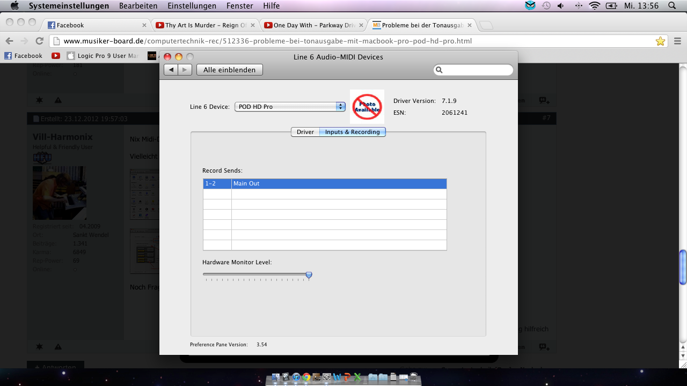Click the Chrome reload button
Screen dimensions: 687x386
39,41
